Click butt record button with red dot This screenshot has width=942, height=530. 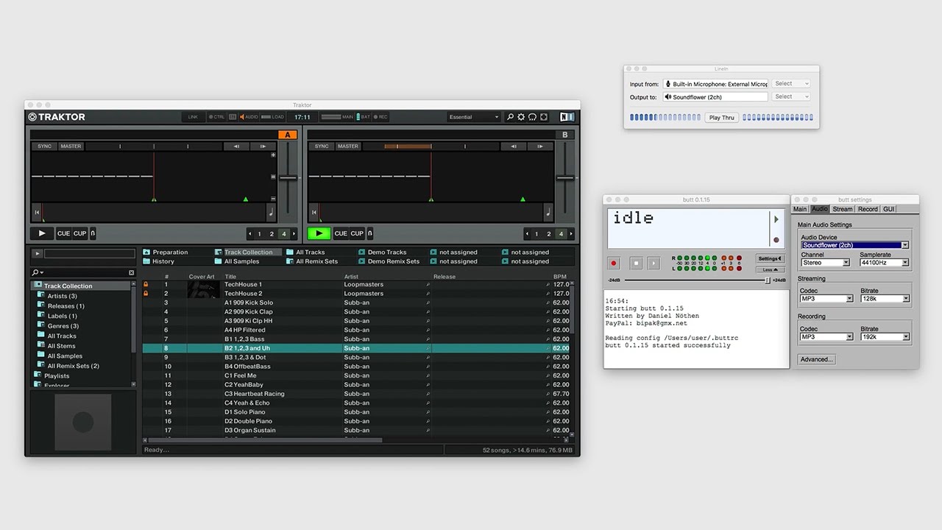click(614, 263)
